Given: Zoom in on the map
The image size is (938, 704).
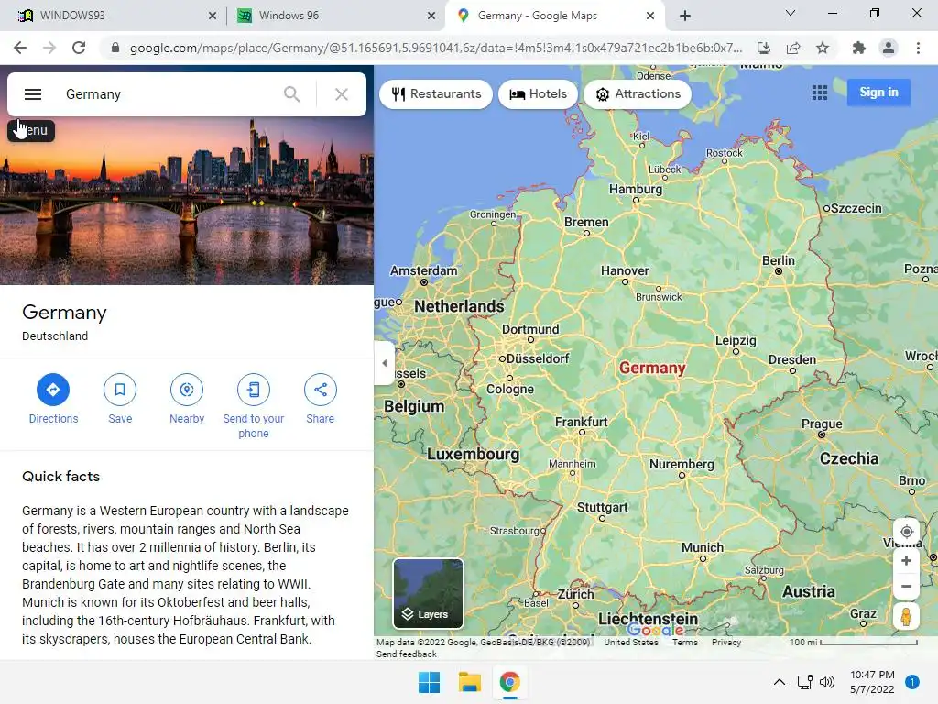Looking at the screenshot, I should 906,560.
